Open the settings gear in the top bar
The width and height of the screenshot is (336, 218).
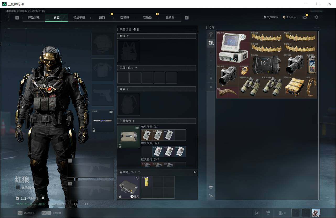pos(316,17)
